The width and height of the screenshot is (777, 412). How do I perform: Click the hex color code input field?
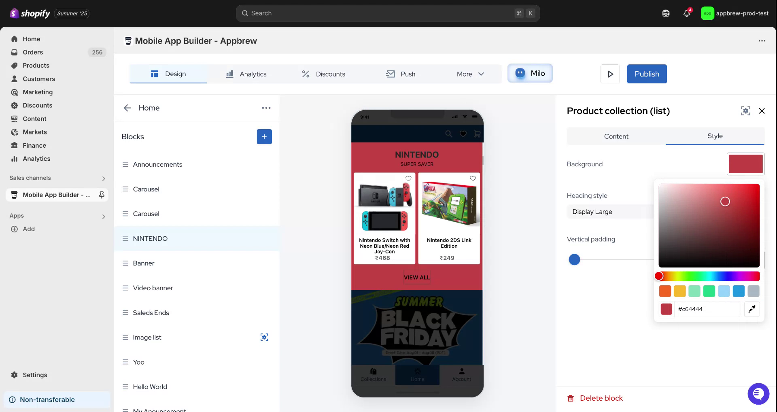tap(706, 309)
